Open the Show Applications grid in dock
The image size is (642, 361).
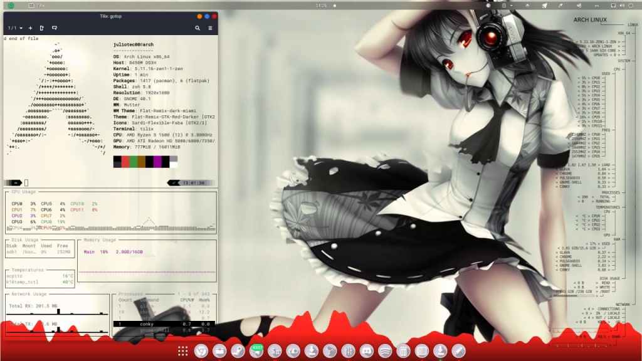pos(183,351)
